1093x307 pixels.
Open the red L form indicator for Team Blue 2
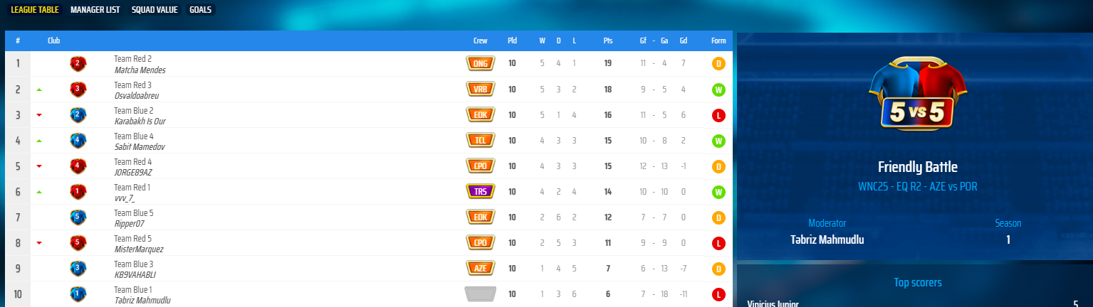coord(718,115)
